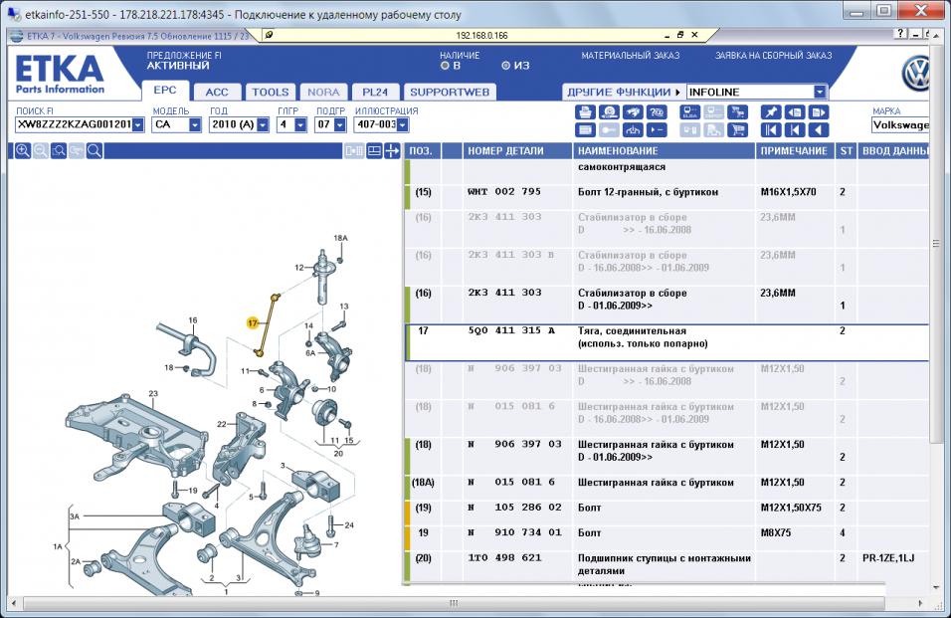This screenshot has width=951, height=618.
Task: Click the ETKA help question mark button
Action: 900,34
